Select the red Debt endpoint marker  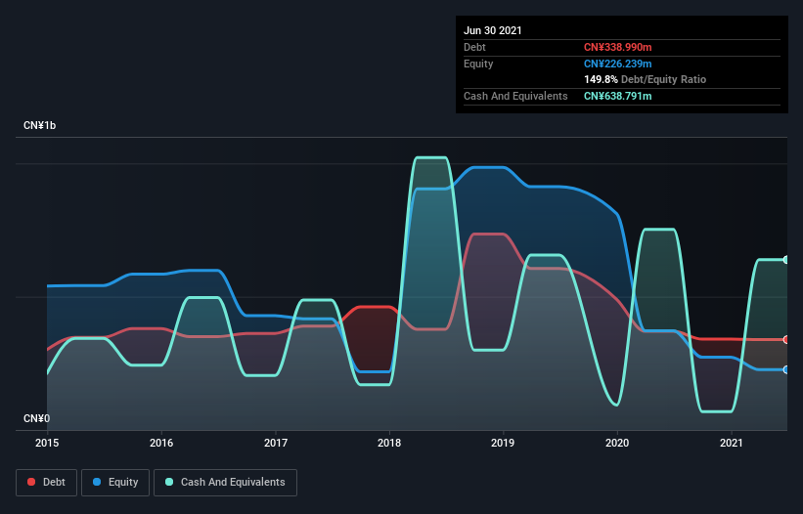coord(786,340)
